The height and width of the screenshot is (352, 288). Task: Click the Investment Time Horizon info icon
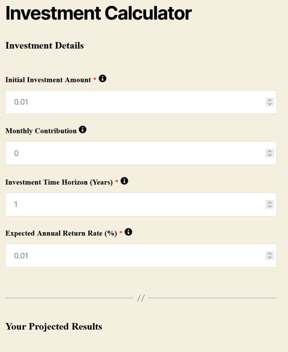click(x=124, y=181)
